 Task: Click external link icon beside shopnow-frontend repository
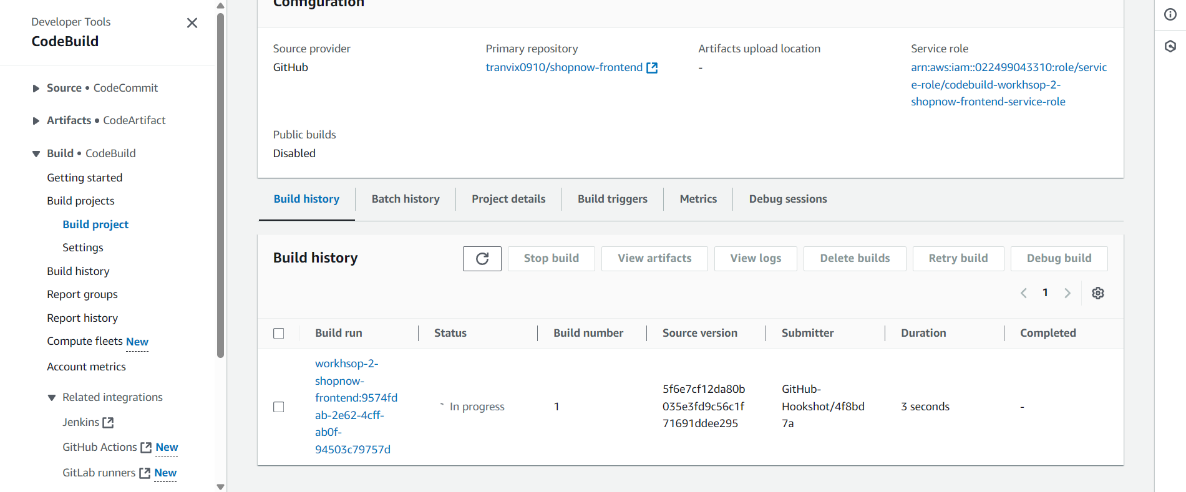[x=652, y=67]
